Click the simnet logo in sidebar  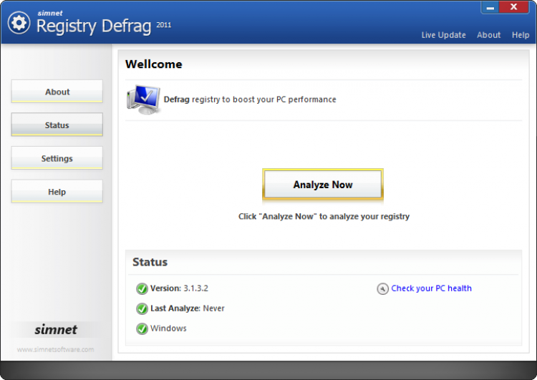(x=56, y=329)
